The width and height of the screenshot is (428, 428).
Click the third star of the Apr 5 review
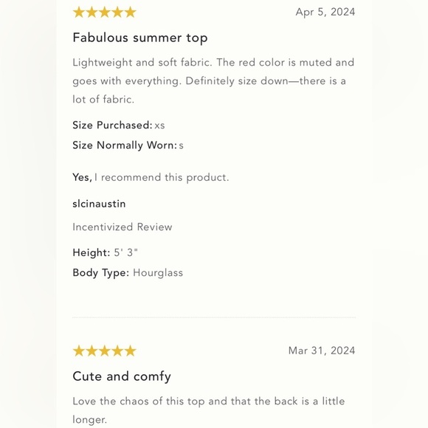tap(105, 13)
